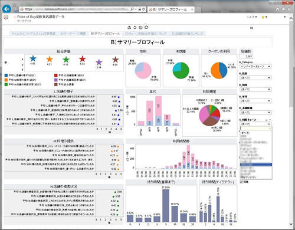
Task: Open the ヘルプ help menu
Action: [x=252, y=17]
